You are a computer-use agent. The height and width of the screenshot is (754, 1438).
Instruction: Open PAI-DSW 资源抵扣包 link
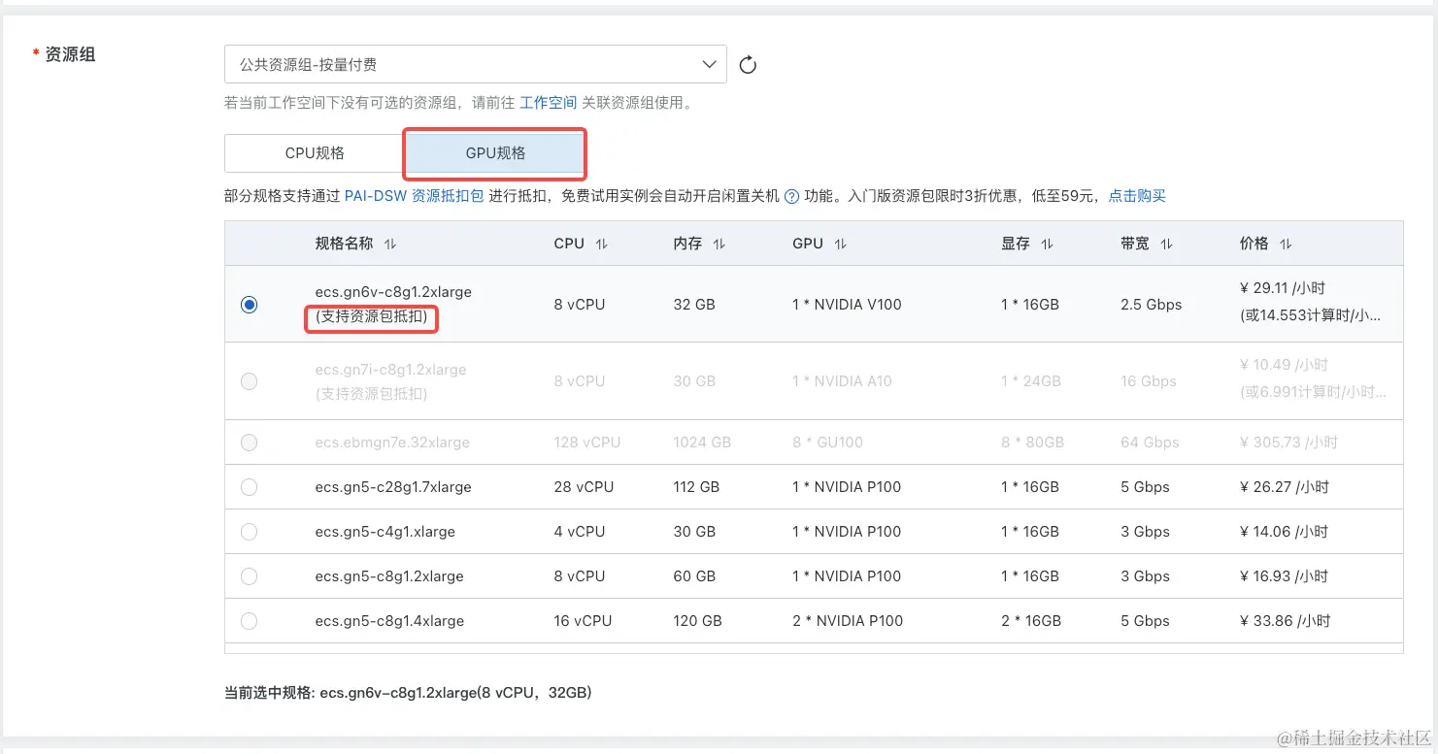point(415,196)
